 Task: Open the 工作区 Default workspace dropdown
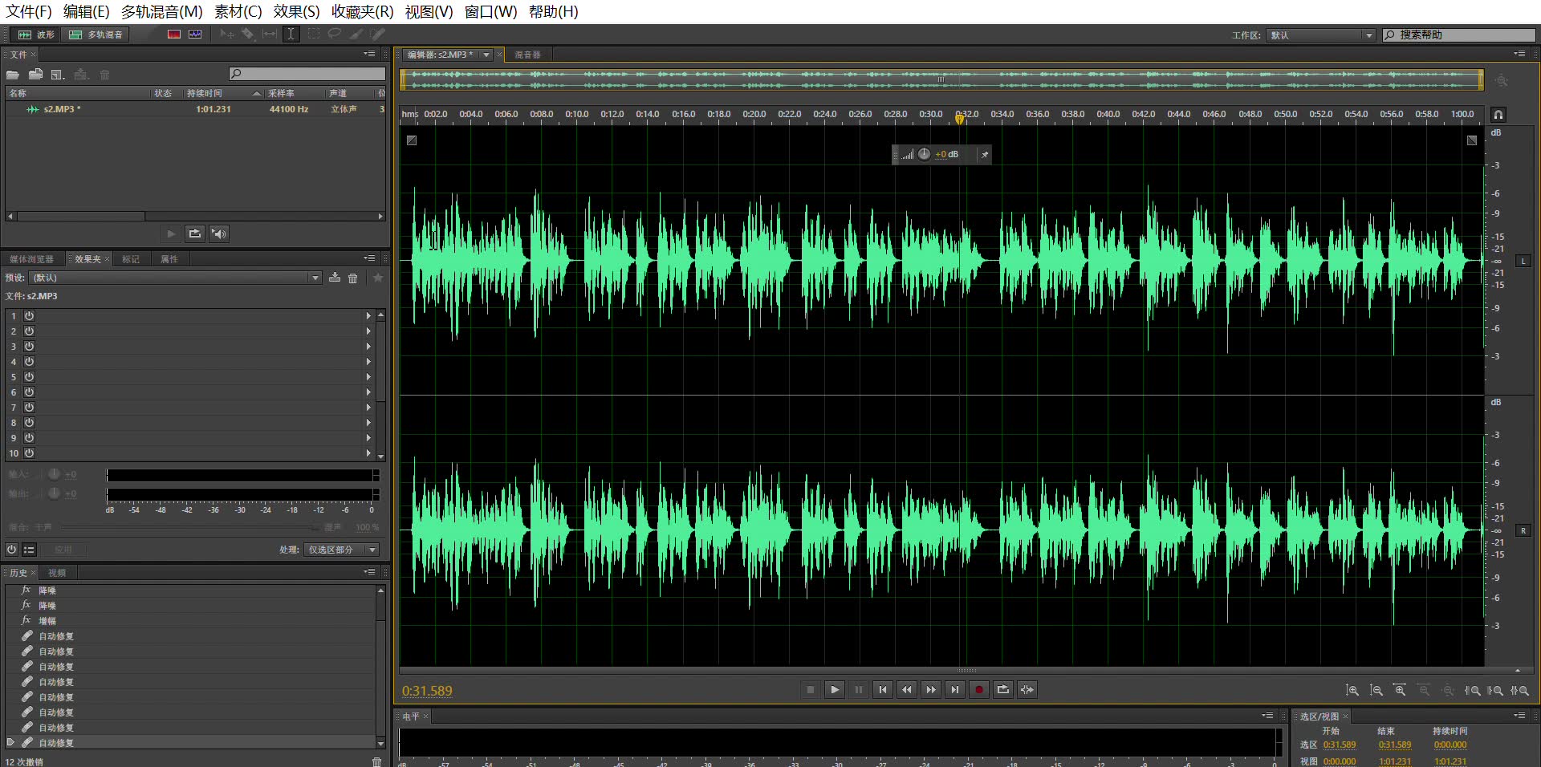(1368, 34)
